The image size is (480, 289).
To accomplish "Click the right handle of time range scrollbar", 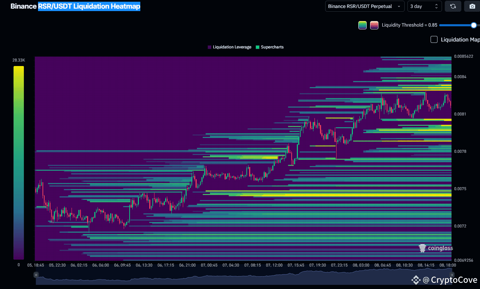I will tap(452, 274).
